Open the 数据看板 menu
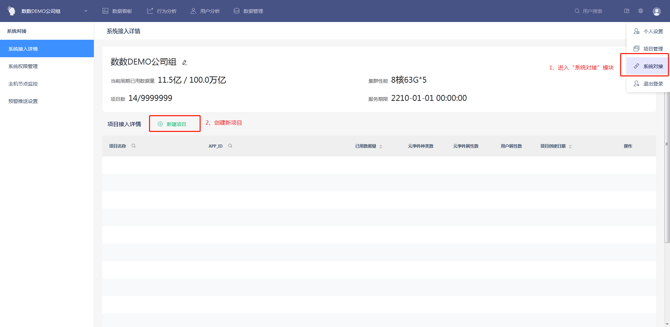Image resolution: width=670 pixels, height=327 pixels. (117, 11)
